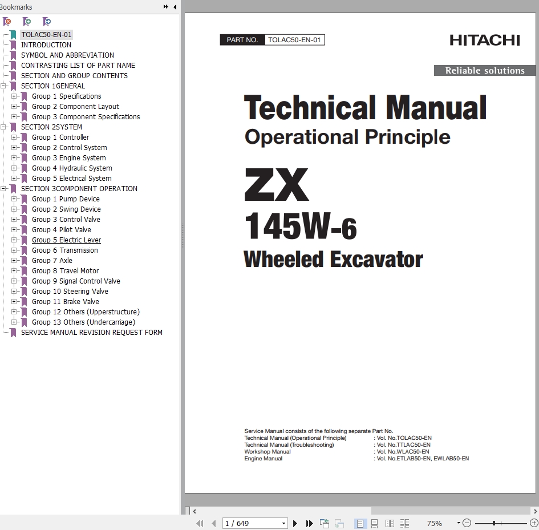The height and width of the screenshot is (530, 539).
Task: Click the go to previous view icon
Action: pyautogui.click(x=325, y=523)
